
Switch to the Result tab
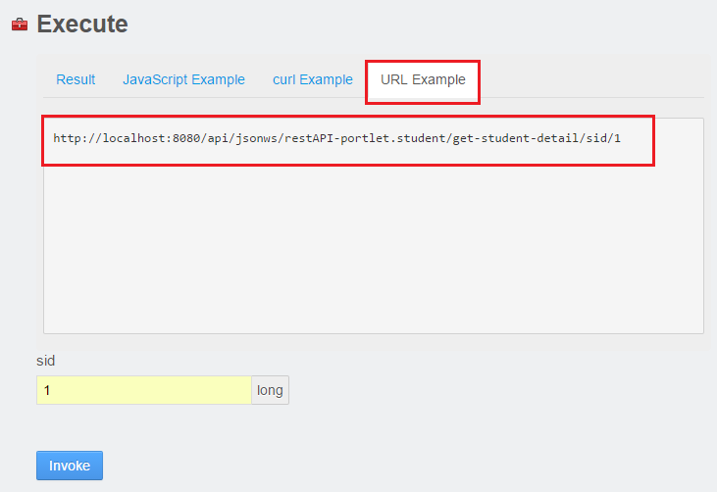click(x=76, y=79)
